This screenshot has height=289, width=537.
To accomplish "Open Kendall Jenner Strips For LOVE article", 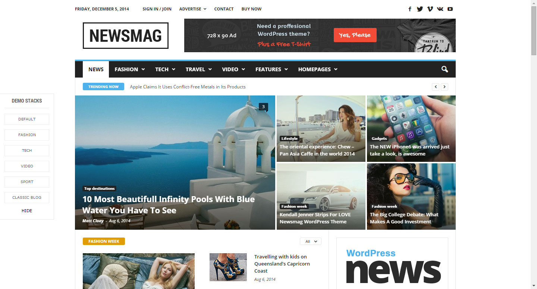I will 315,218.
